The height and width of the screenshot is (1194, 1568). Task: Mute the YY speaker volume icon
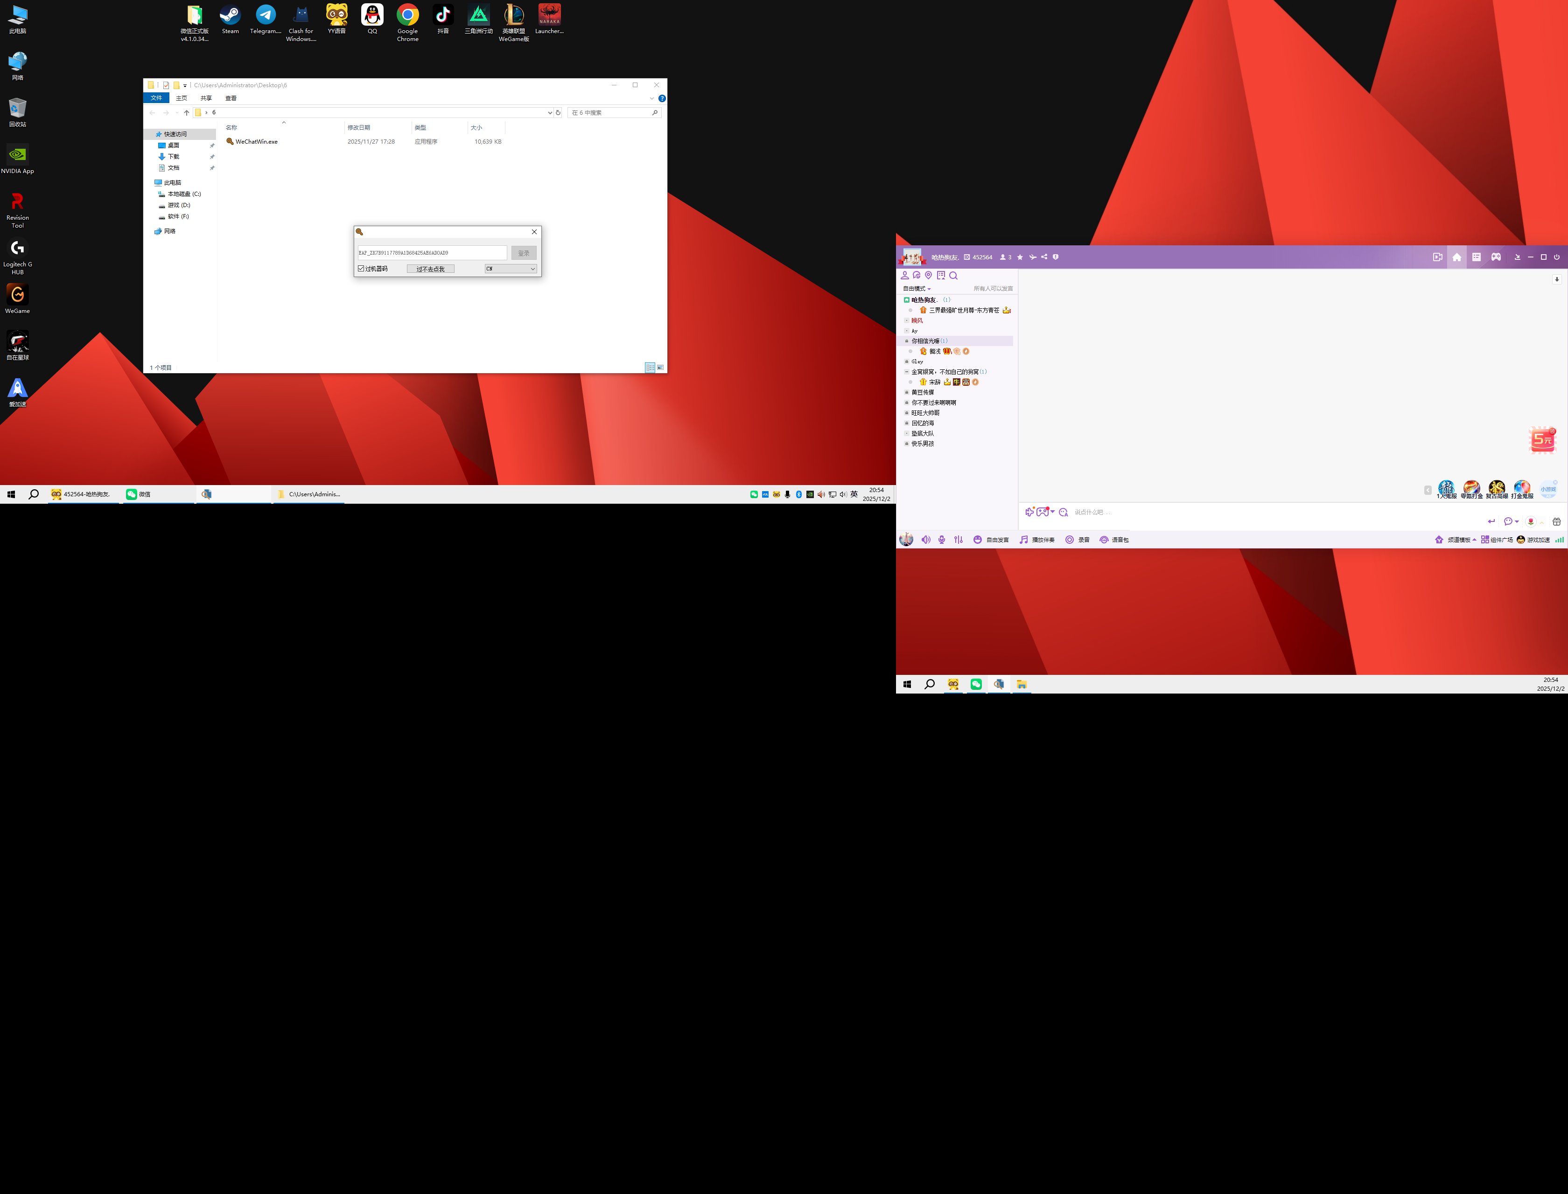[926, 540]
